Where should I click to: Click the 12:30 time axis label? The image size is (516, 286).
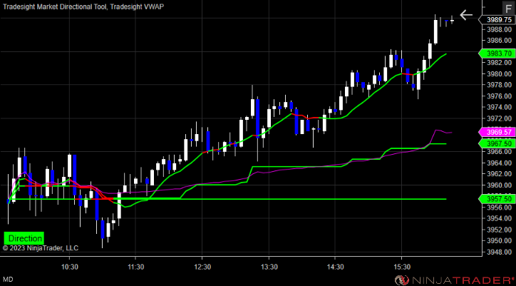click(x=202, y=267)
